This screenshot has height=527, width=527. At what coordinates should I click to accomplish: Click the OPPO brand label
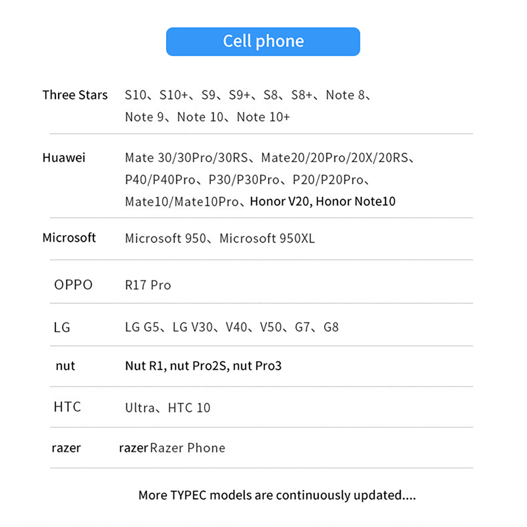73,285
